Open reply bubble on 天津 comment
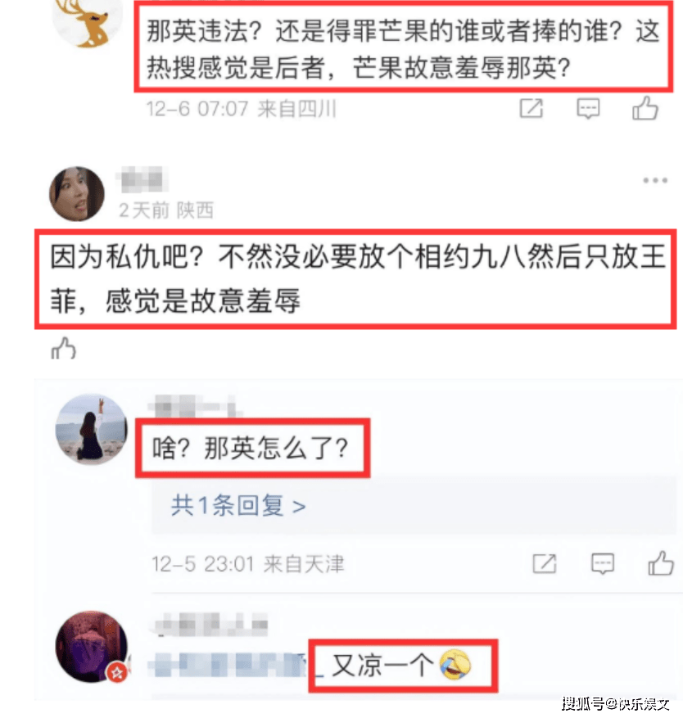 603,563
